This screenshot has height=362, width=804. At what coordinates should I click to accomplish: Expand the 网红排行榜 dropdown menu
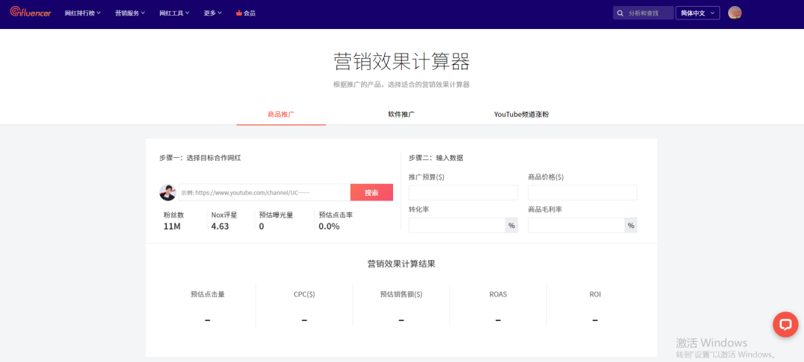(x=82, y=13)
